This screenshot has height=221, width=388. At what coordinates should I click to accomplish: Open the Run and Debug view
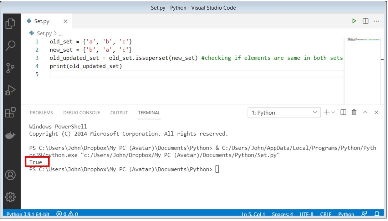click(10, 90)
